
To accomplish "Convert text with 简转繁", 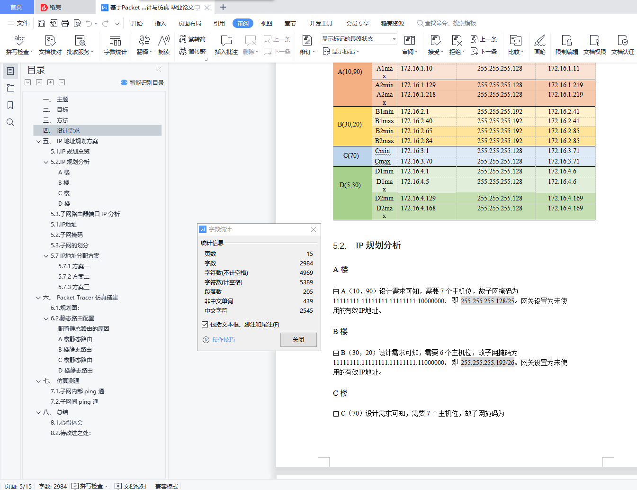I will click(192, 51).
